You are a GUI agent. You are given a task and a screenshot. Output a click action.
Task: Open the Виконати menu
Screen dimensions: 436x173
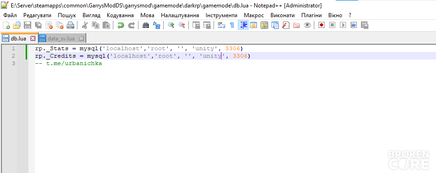(x=283, y=15)
